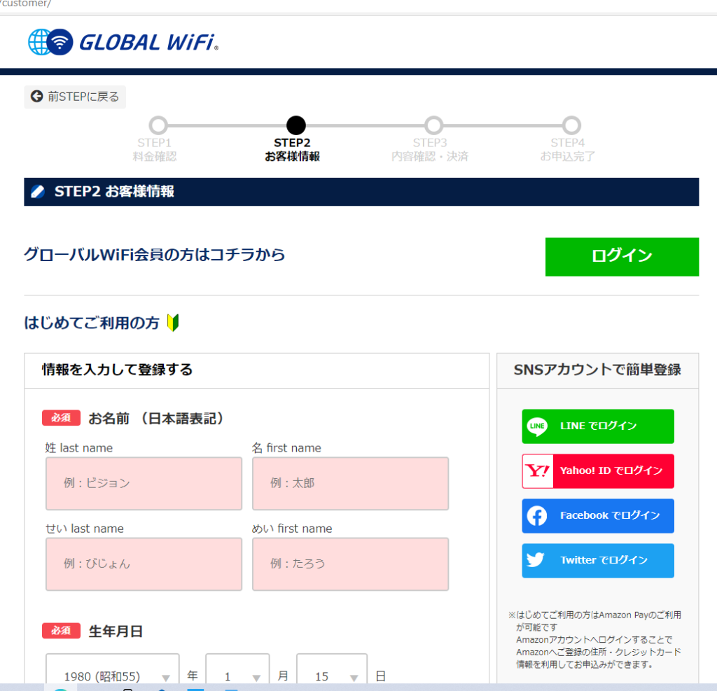The height and width of the screenshot is (691, 717).
Task: Click the beginner mark icon beside はじめてご利用の方
Action: point(173,323)
